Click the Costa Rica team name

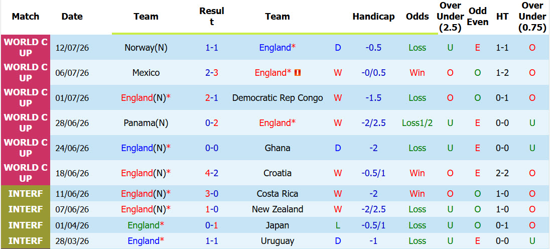[x=278, y=193]
